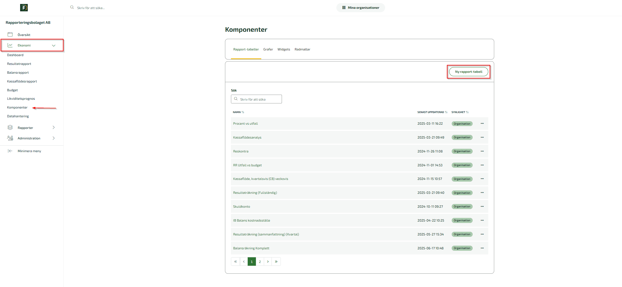
Task: Jump to the last page of results
Action: tap(276, 262)
